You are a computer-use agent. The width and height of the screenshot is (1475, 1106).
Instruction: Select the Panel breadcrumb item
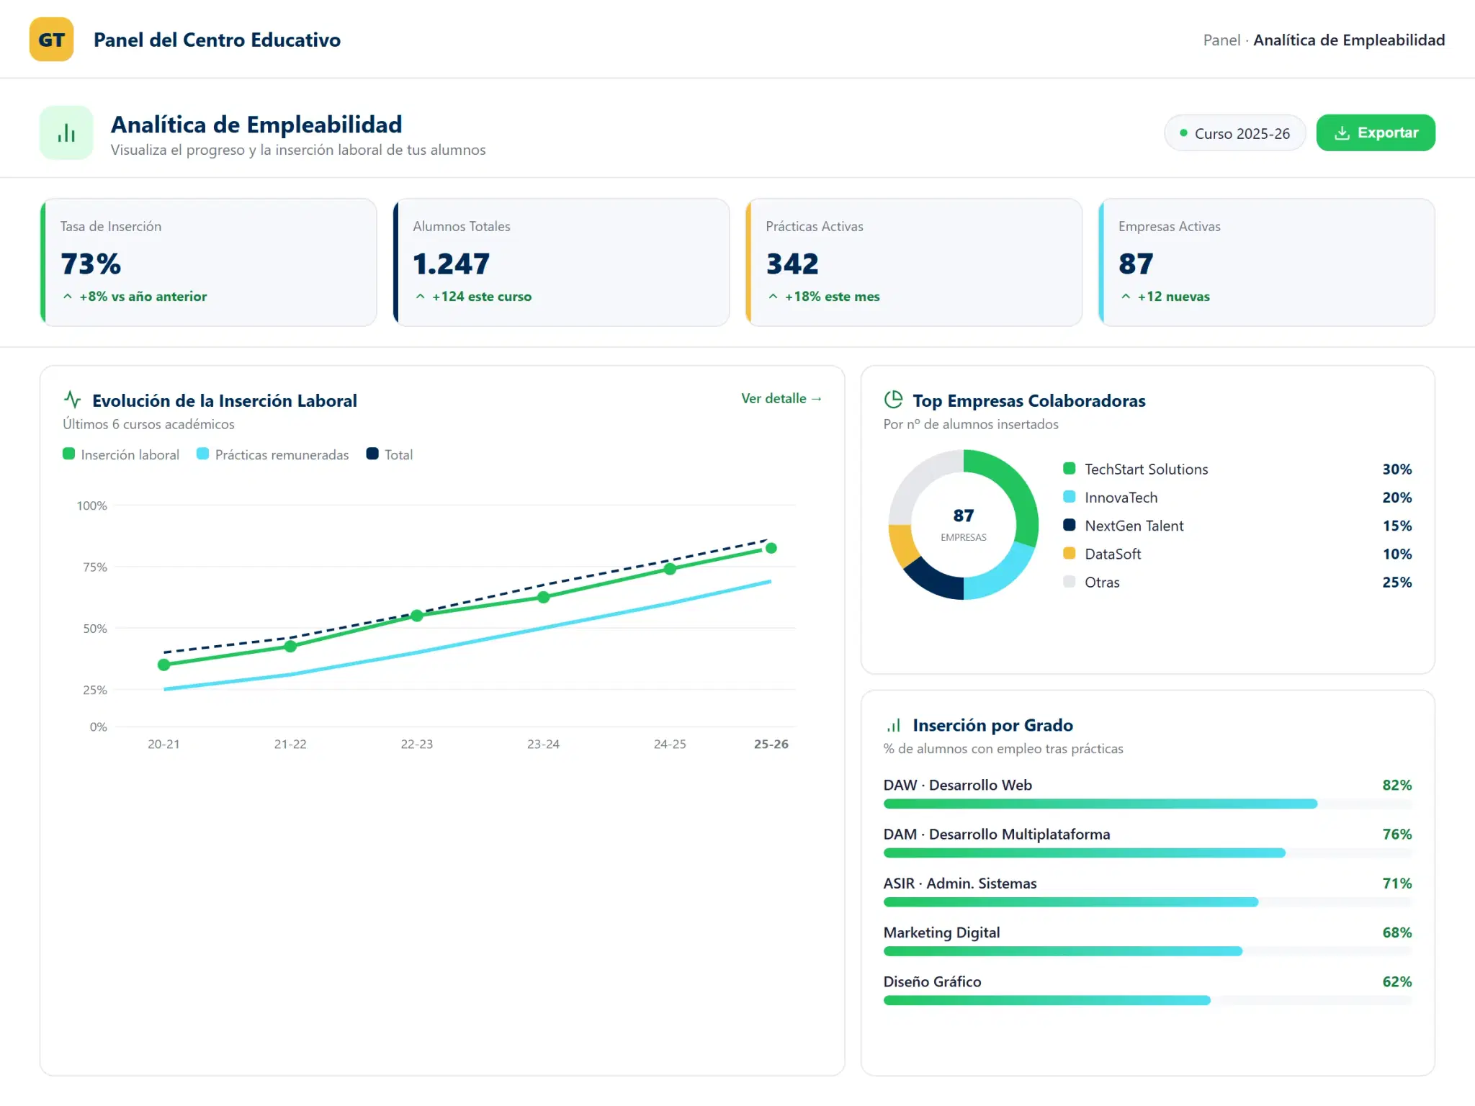1221,40
